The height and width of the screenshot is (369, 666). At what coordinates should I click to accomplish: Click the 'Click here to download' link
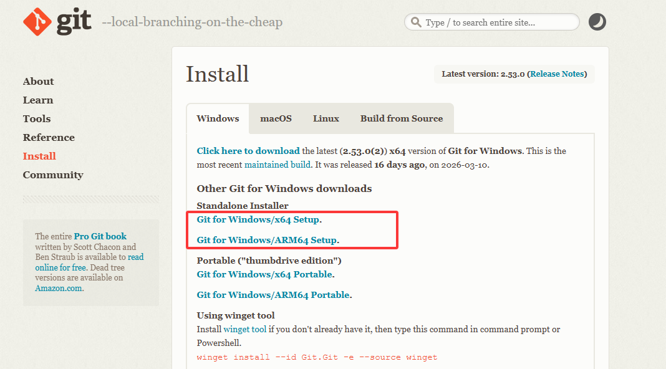[248, 151]
